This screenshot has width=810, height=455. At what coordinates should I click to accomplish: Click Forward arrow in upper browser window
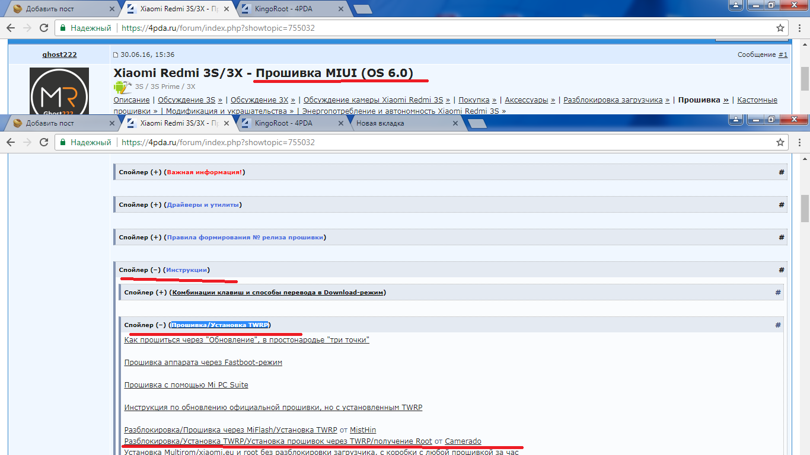(27, 28)
